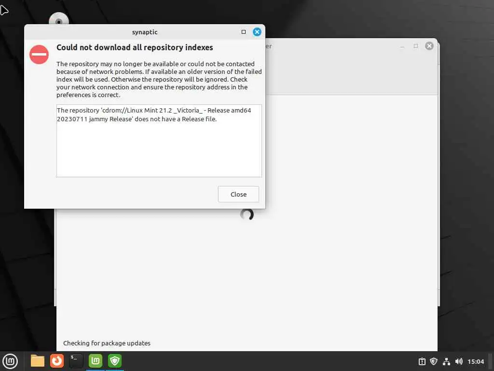Viewport: 494px width, 371px height.
Task: Open the sound volume tray icon
Action: 459,361
